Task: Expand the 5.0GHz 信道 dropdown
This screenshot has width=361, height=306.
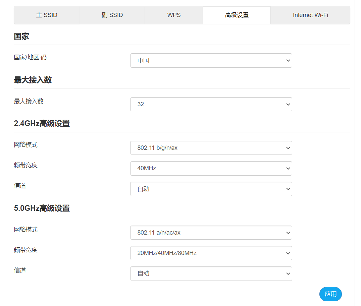Action: click(x=211, y=273)
